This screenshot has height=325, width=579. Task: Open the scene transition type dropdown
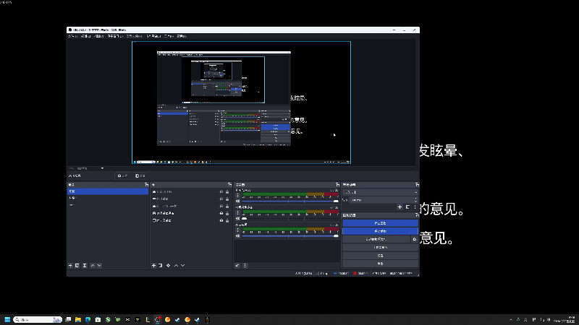pos(379,192)
